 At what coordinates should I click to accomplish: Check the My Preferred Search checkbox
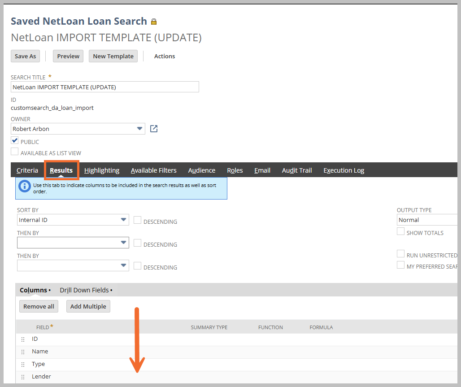(x=400, y=265)
